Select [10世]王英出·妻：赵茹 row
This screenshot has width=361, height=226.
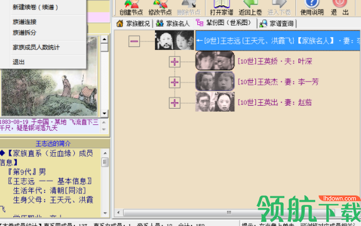tap(275, 102)
